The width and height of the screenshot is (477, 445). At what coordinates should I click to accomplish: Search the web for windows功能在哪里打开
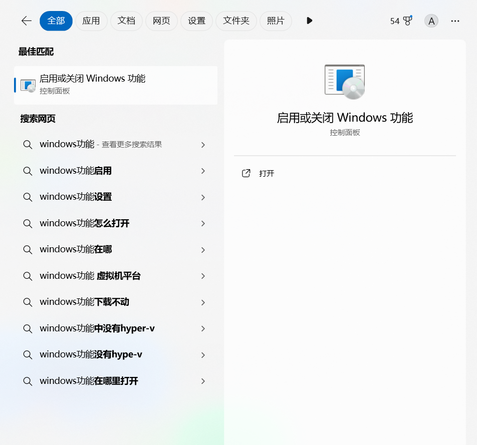tap(89, 381)
